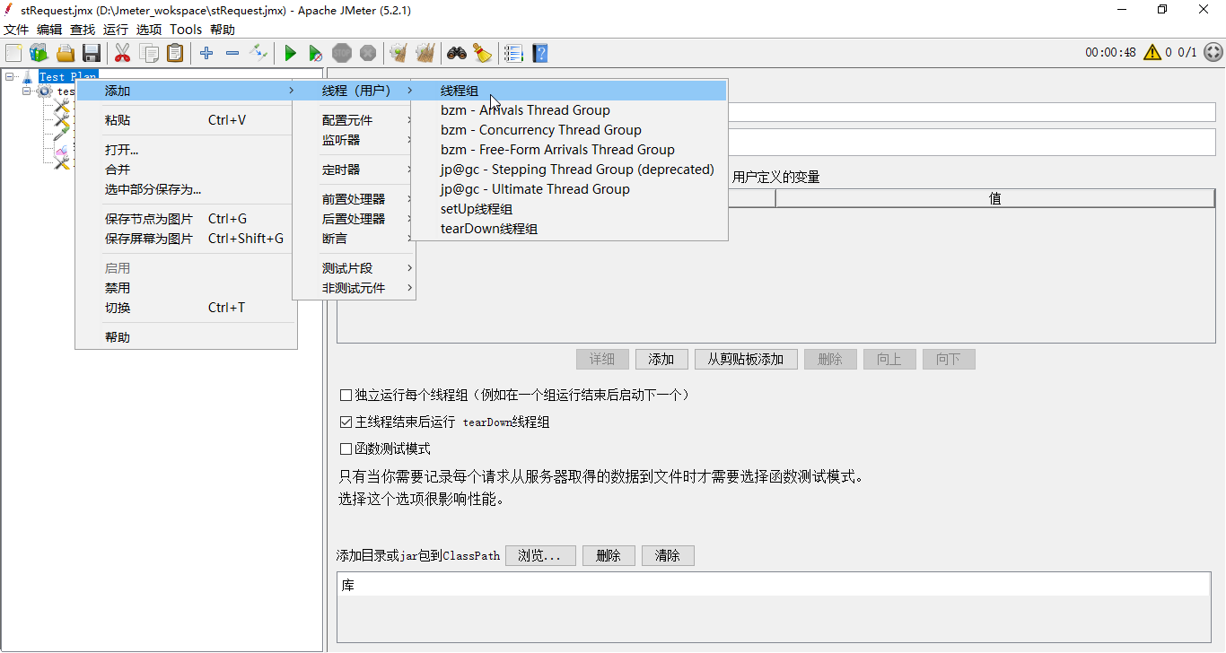Click 合并 in the context menu
The image size is (1226, 653).
[186, 170]
